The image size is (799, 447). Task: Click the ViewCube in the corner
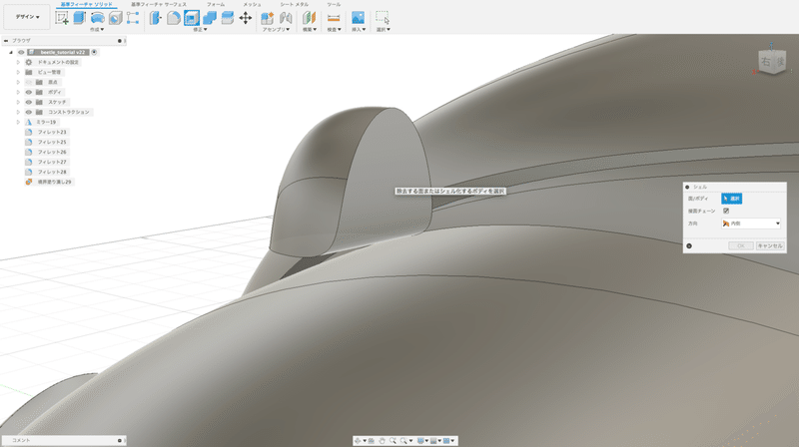(x=771, y=62)
